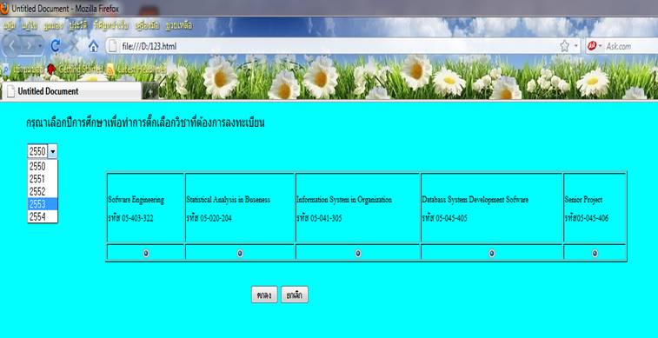Click the page identity icon in address bar
The width and height of the screenshot is (658, 338).
(x=113, y=47)
